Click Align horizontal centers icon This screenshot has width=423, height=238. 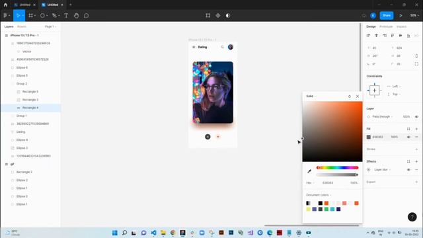click(x=377, y=35)
